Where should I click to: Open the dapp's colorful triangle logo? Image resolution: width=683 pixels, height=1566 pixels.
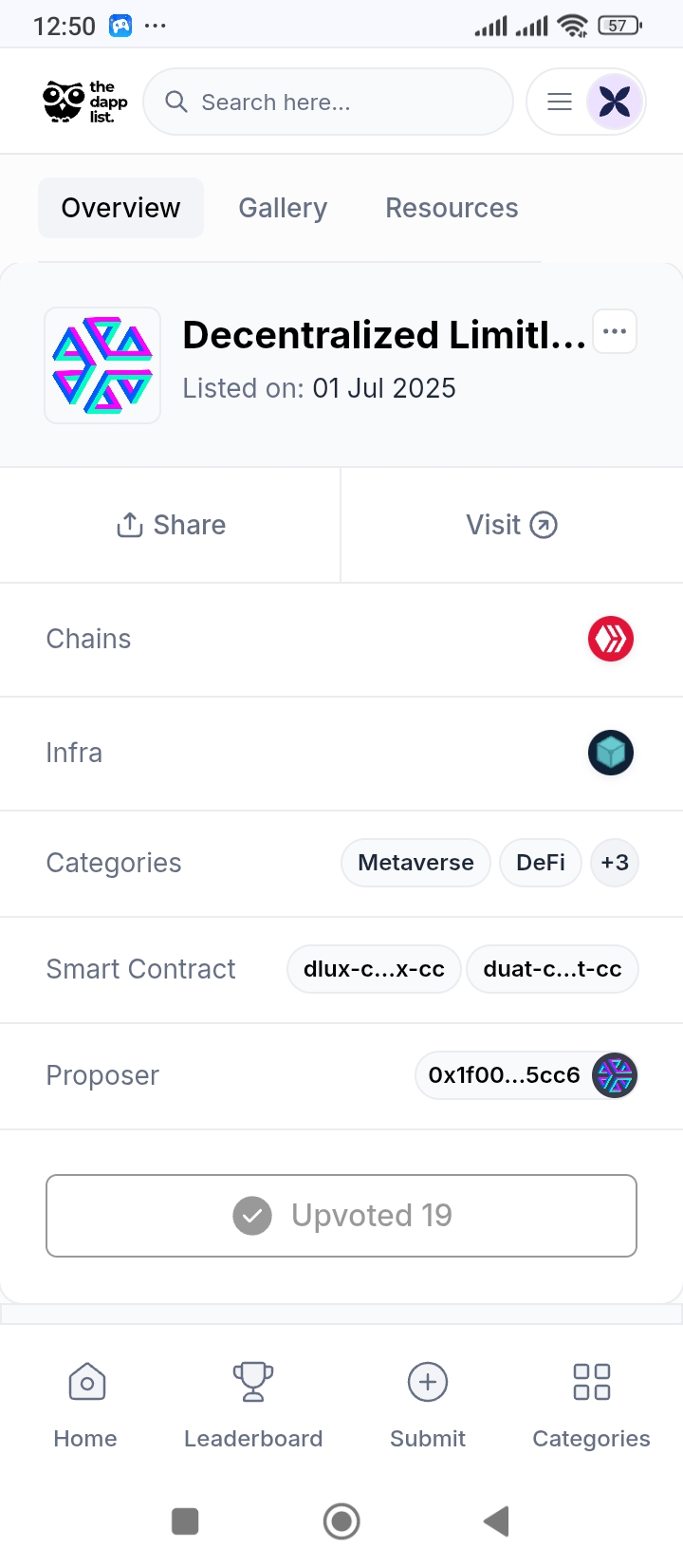click(102, 365)
